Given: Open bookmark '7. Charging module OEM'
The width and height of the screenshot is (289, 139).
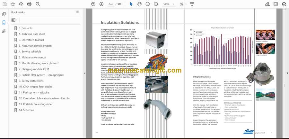Looking at the screenshot, I should tap(34, 69).
